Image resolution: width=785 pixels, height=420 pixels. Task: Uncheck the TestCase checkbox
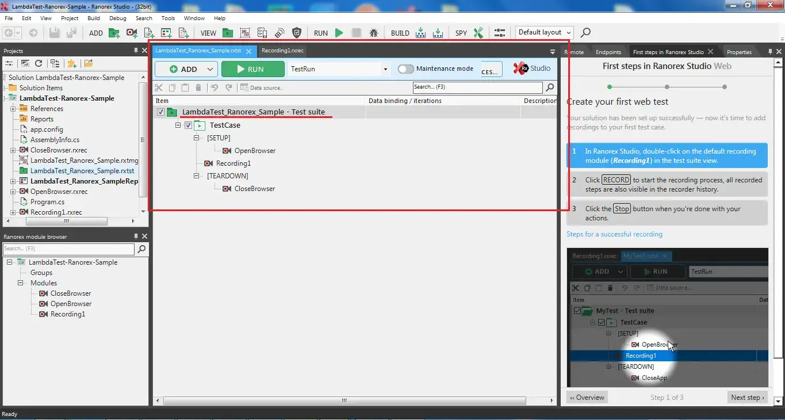pos(188,125)
